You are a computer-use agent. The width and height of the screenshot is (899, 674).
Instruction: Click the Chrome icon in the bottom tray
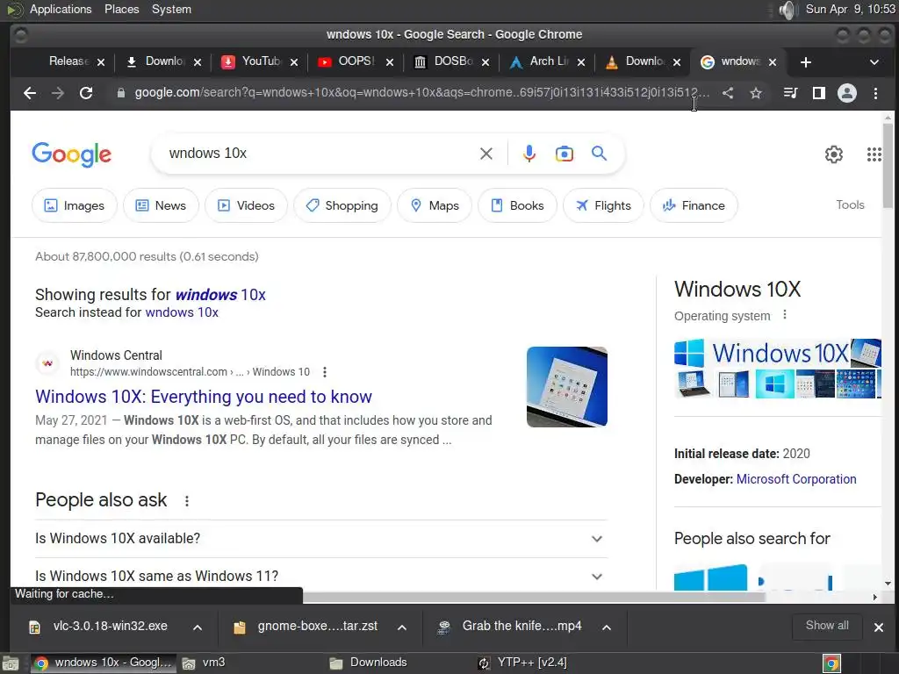click(x=831, y=663)
